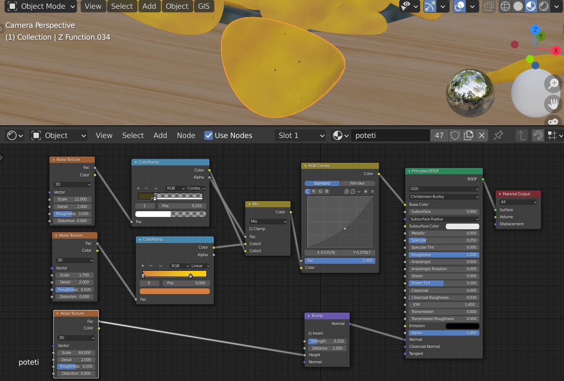Open the Slot 1 dropdown
The width and height of the screenshot is (564, 381).
click(x=300, y=135)
